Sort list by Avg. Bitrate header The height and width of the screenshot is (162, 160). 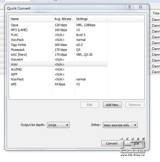pos(64,19)
